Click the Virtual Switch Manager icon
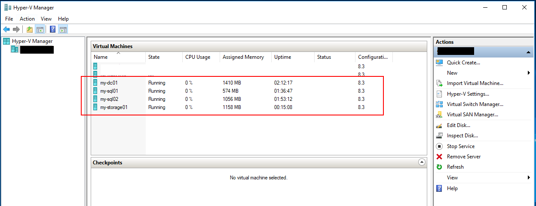536x206 pixels. click(x=439, y=104)
